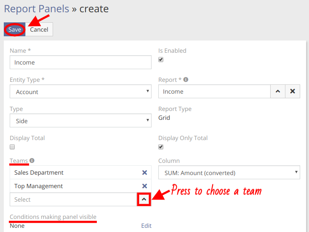The width and height of the screenshot is (309, 232).
Task: Uncheck the Display Only Total checkbox
Action: tap(161, 147)
